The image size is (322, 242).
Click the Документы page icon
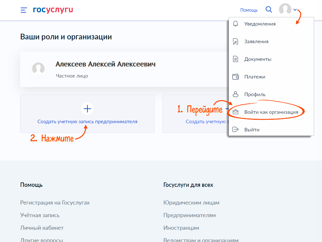tap(236, 59)
